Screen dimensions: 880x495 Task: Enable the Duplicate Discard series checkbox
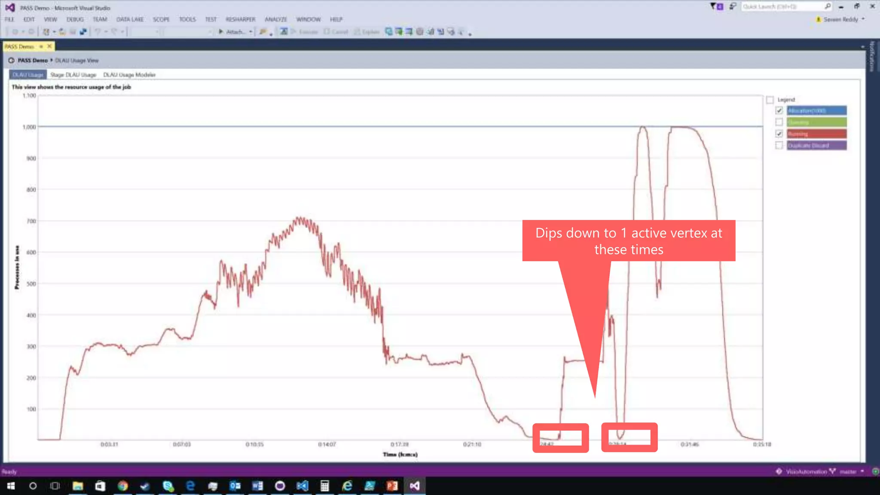point(779,146)
